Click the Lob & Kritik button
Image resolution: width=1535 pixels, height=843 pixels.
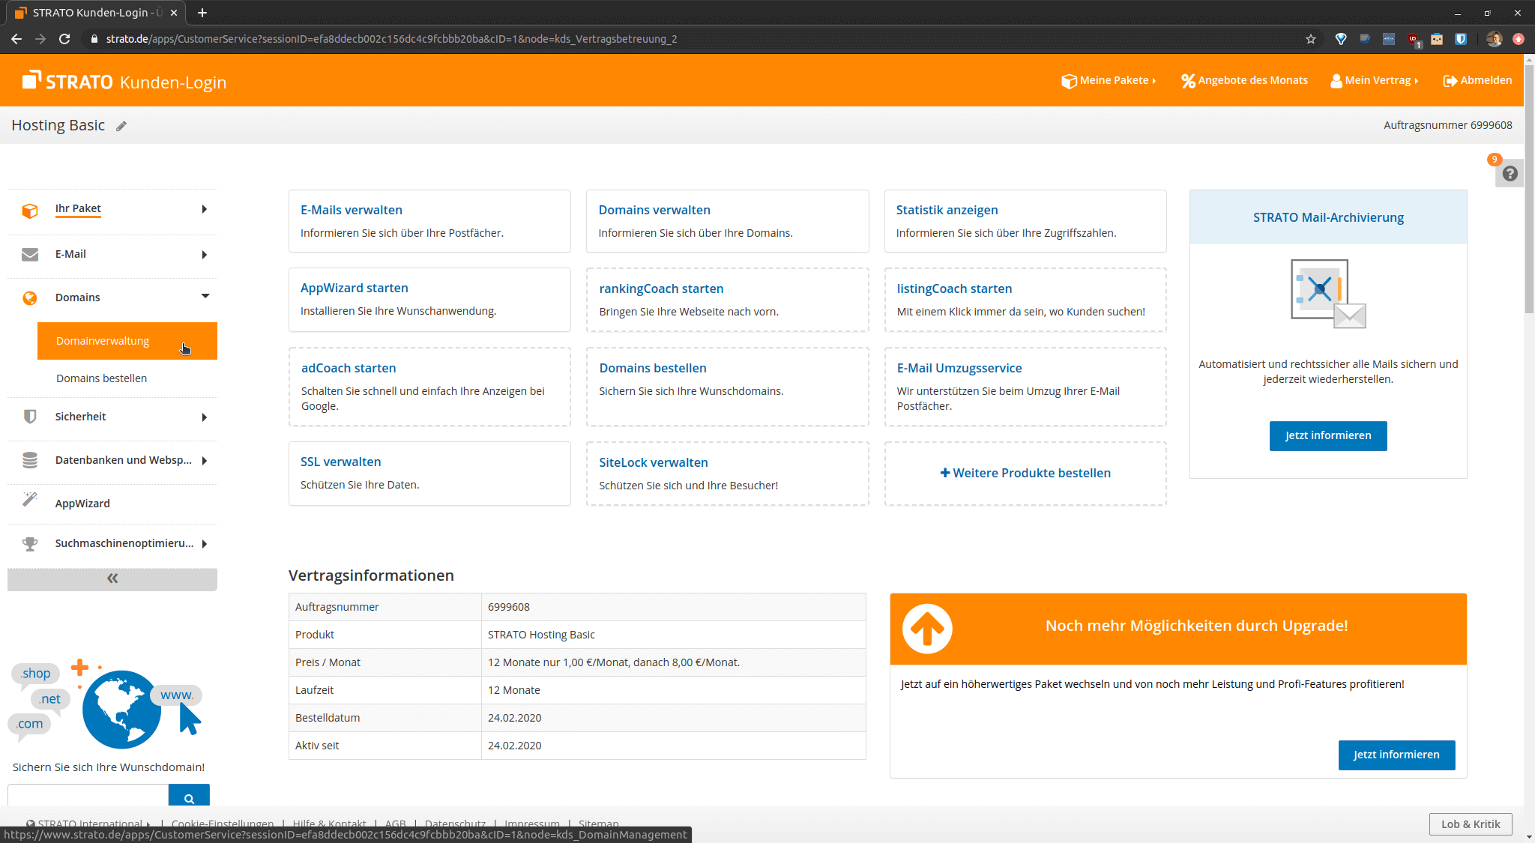1471,824
